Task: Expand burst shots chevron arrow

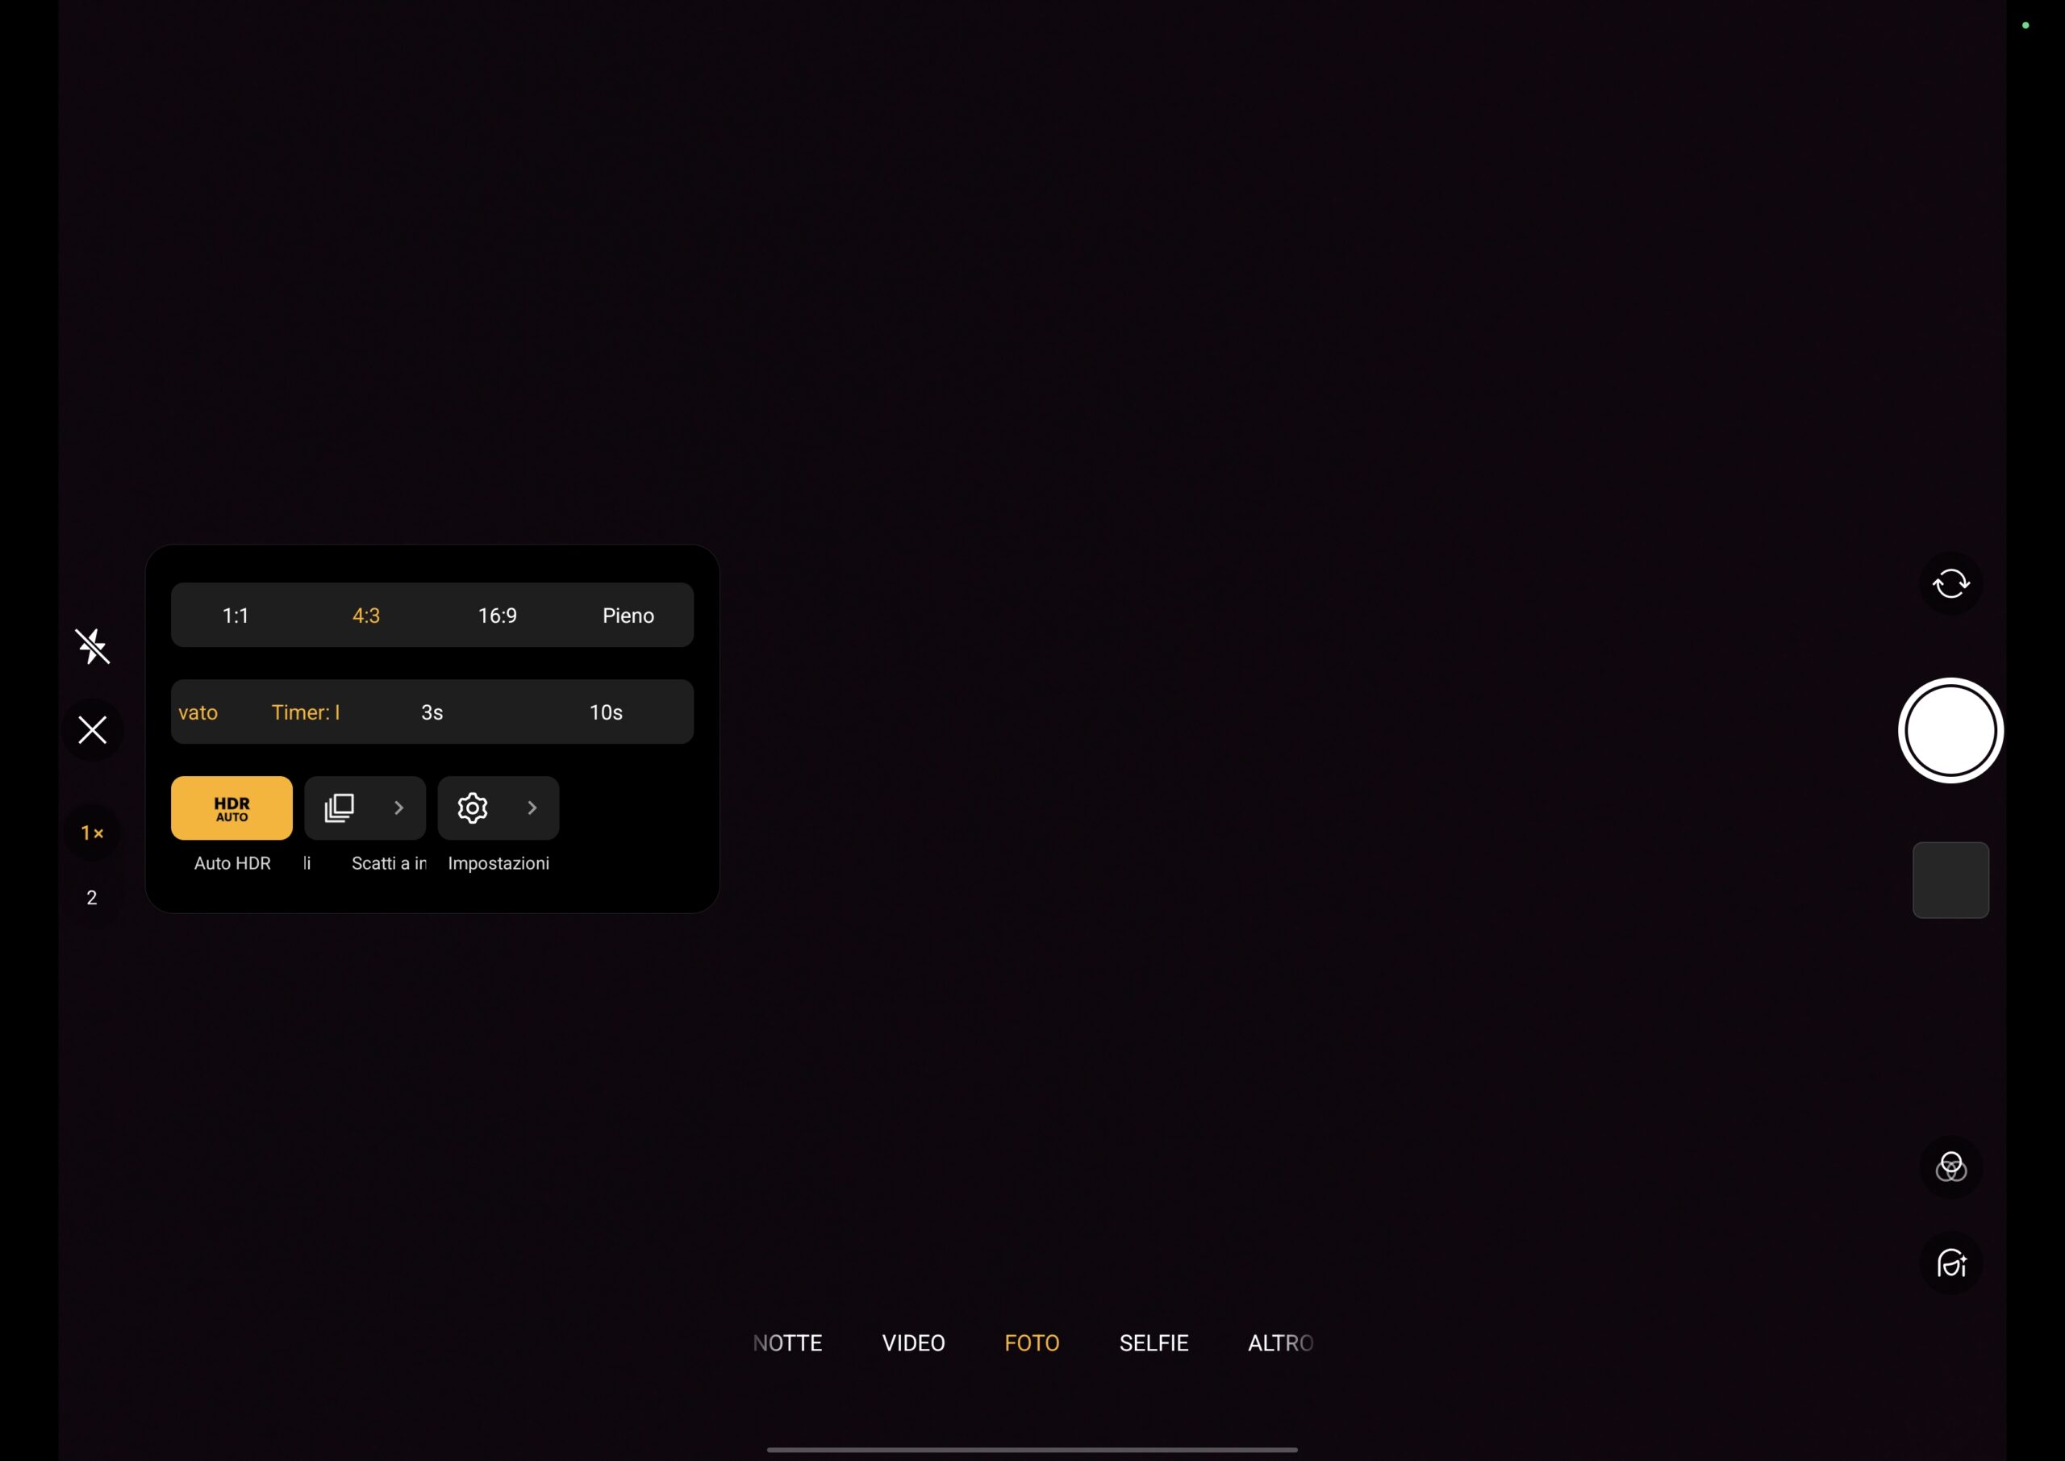Action: coord(399,808)
